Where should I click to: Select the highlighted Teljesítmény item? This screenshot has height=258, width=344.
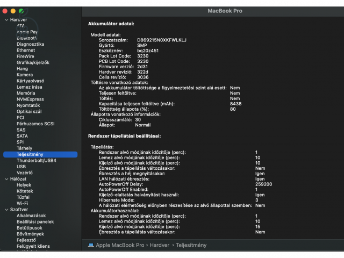(x=40, y=154)
